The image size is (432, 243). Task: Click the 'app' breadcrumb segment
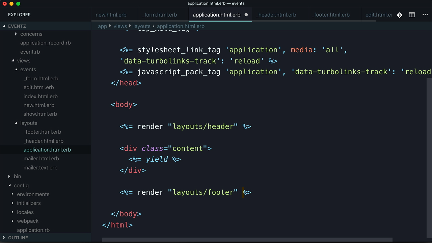point(102,26)
